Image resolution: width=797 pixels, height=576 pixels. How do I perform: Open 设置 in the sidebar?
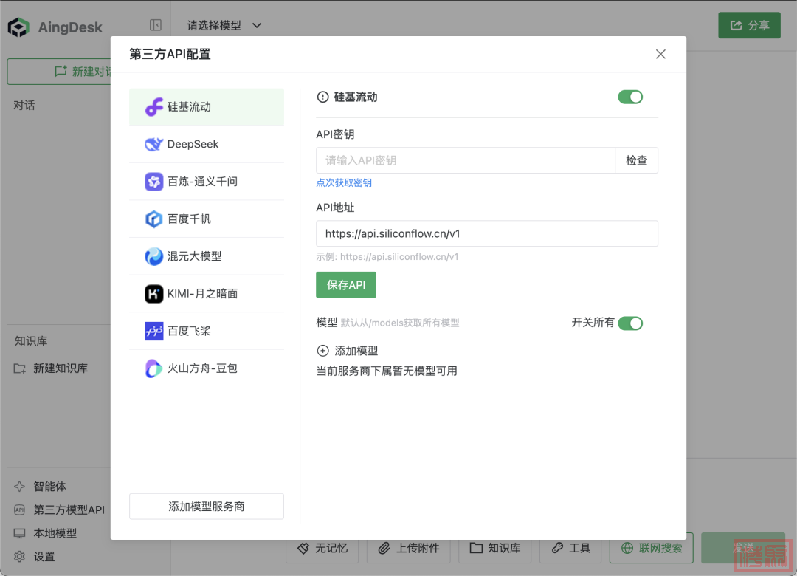click(35, 557)
